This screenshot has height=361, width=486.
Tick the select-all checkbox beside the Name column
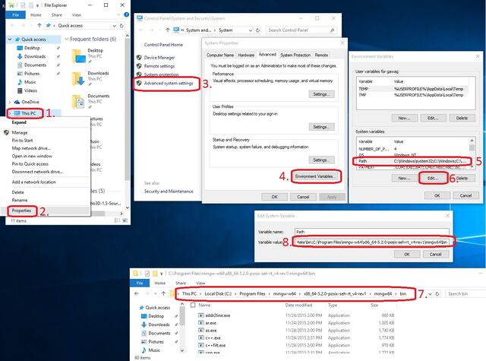[193, 306]
